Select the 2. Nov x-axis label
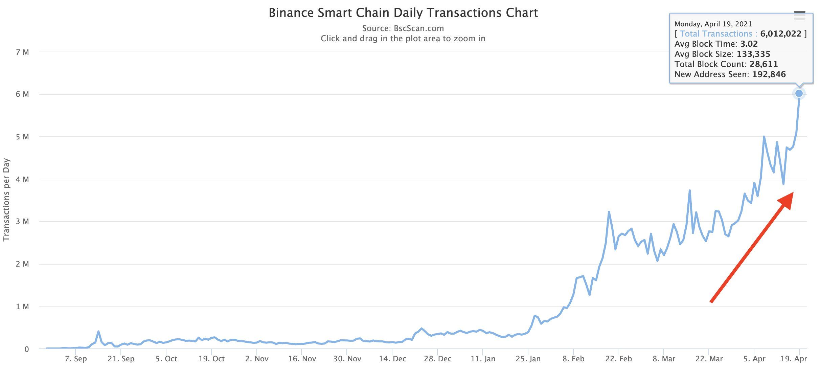Image resolution: width=820 pixels, height=383 pixels. coord(257,359)
